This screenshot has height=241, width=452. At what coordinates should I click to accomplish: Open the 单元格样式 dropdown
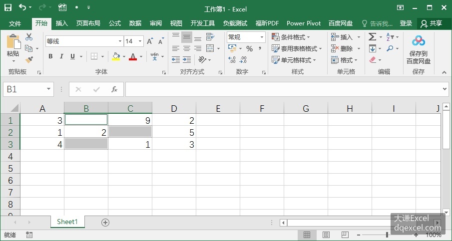pos(294,60)
